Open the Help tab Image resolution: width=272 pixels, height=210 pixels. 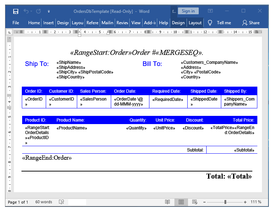(163, 23)
